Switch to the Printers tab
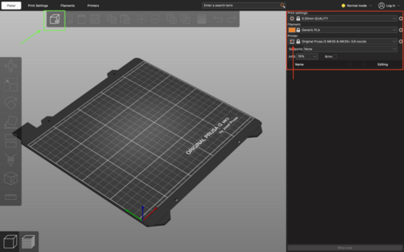The image size is (404, 252). tap(93, 6)
